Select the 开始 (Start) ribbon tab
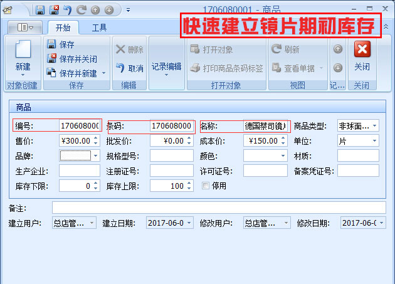 click(63, 28)
